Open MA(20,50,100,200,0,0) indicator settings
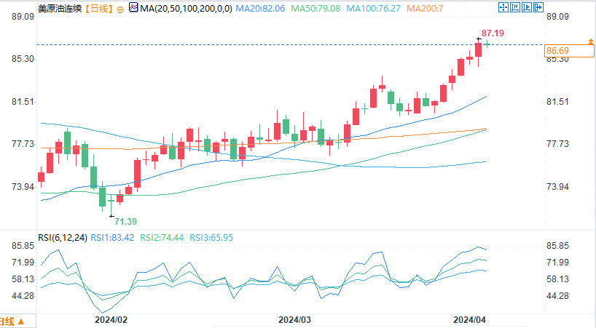 (186, 8)
